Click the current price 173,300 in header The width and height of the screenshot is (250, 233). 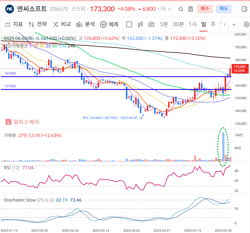click(x=102, y=9)
